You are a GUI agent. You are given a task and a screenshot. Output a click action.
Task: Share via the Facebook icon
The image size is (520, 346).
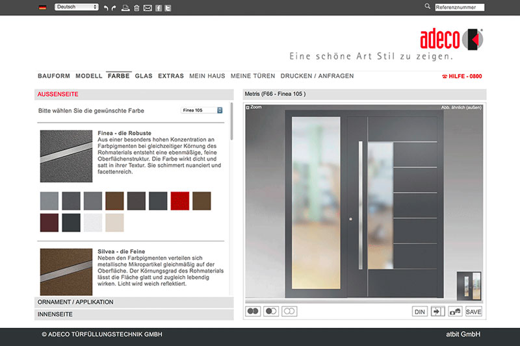[158, 8]
